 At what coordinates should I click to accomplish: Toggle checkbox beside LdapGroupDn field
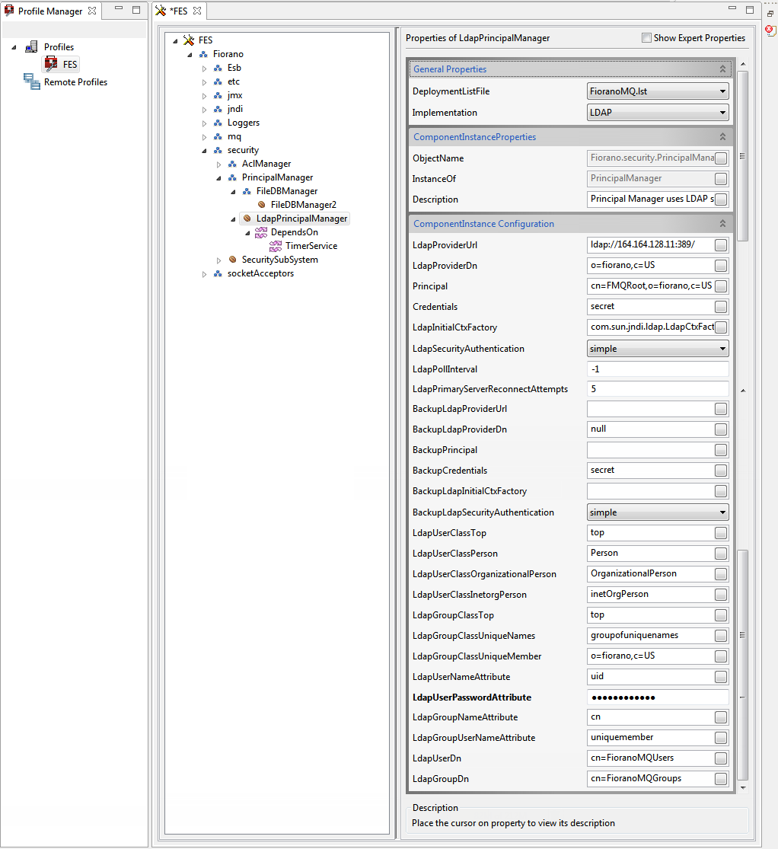[x=721, y=779]
